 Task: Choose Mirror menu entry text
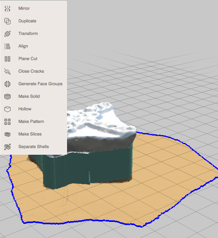click(x=24, y=8)
